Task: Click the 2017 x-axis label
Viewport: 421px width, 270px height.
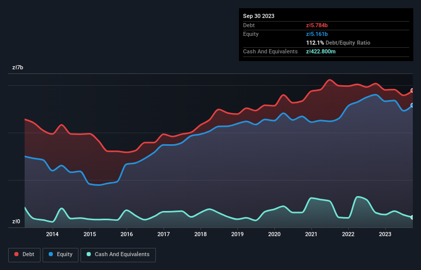Action: [164, 234]
